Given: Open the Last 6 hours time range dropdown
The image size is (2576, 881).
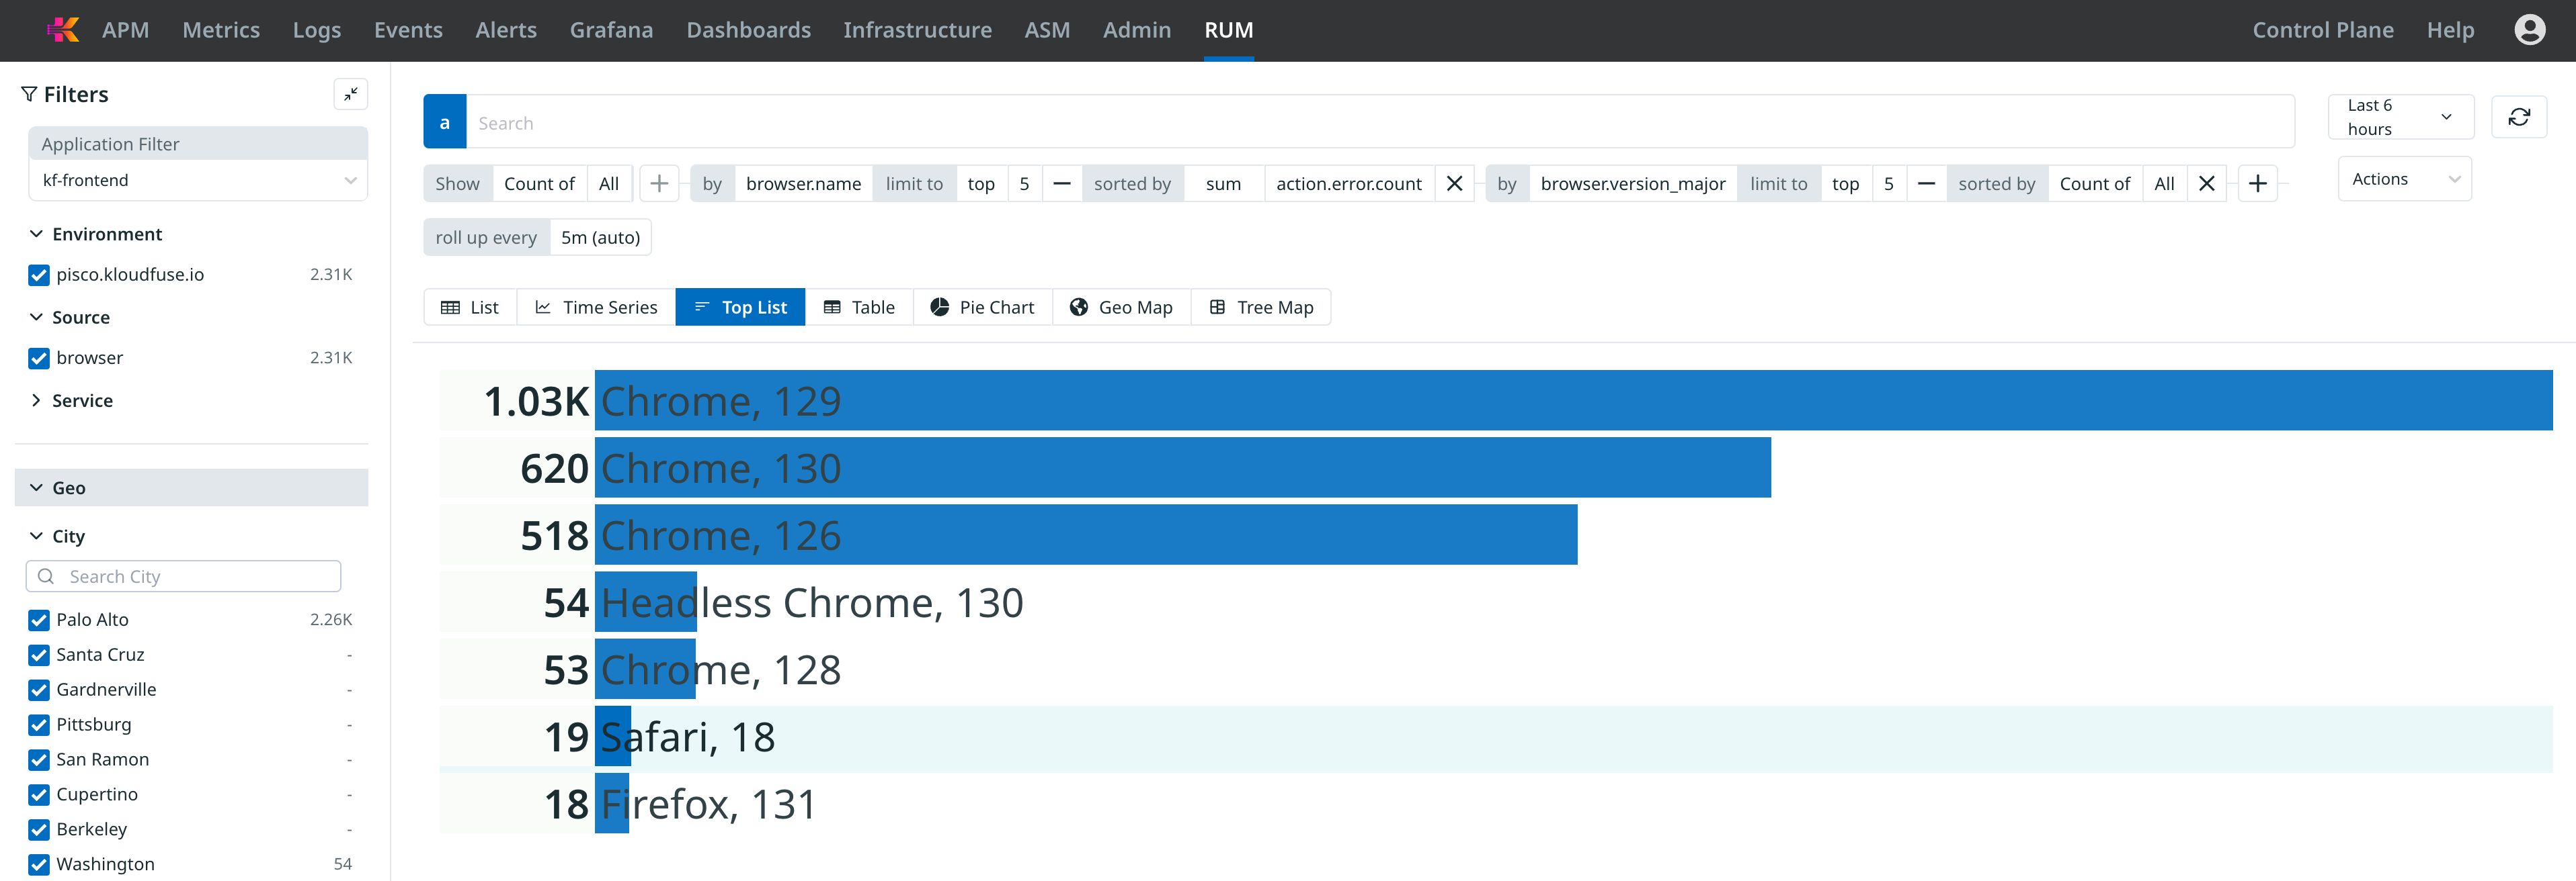Looking at the screenshot, I should pos(2399,117).
